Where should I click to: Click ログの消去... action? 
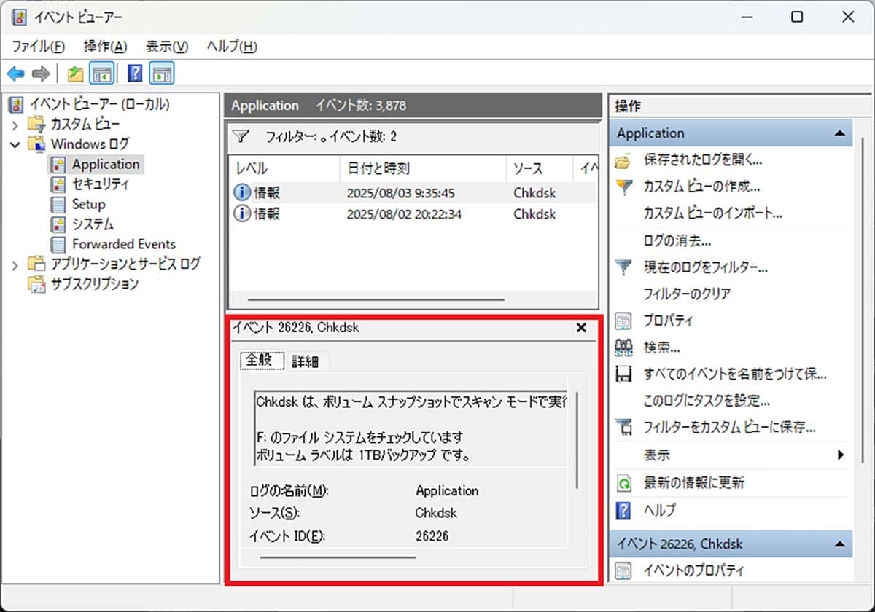point(677,240)
